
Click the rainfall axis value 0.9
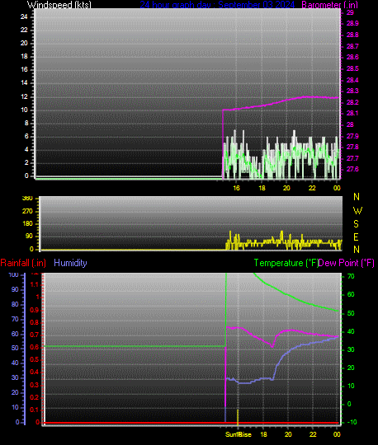[x=35, y=310]
